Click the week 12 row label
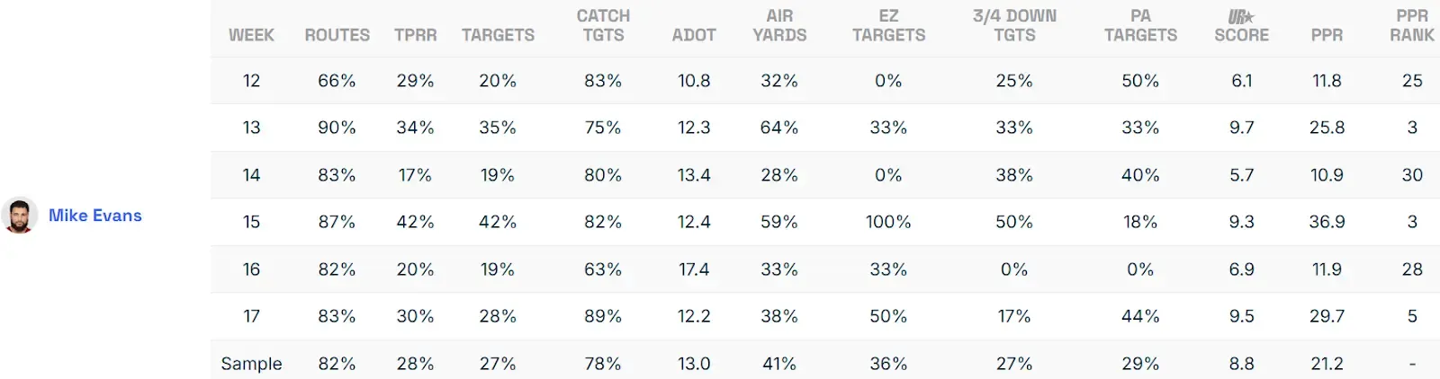 pos(251,81)
